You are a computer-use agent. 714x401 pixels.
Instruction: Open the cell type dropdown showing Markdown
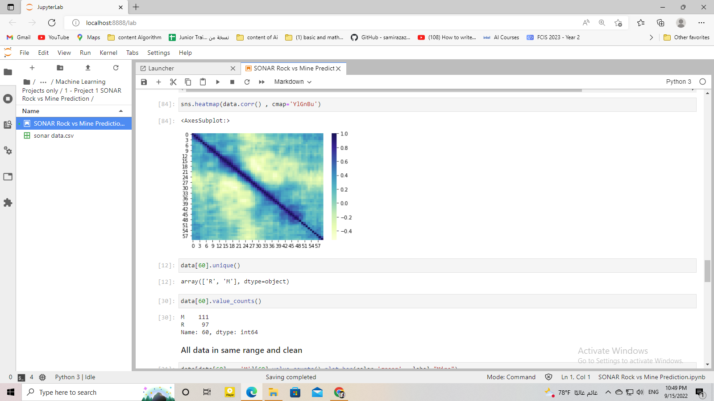pos(291,82)
